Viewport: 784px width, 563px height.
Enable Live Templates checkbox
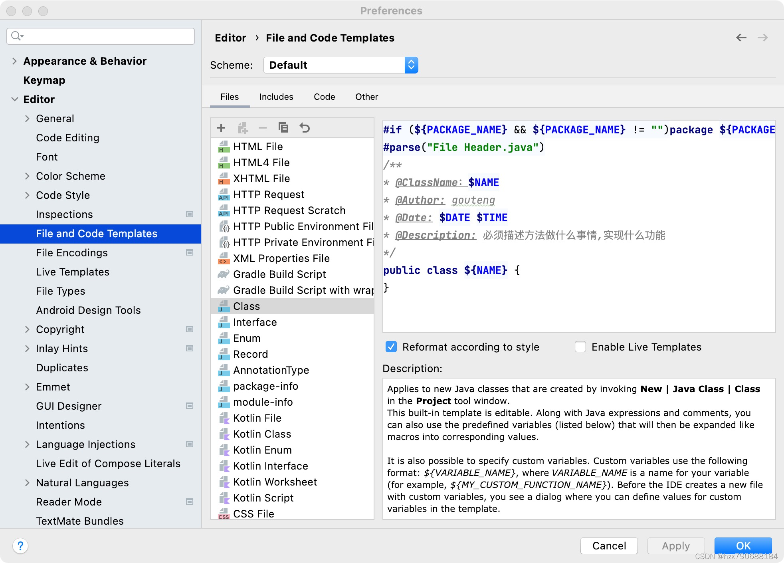580,347
